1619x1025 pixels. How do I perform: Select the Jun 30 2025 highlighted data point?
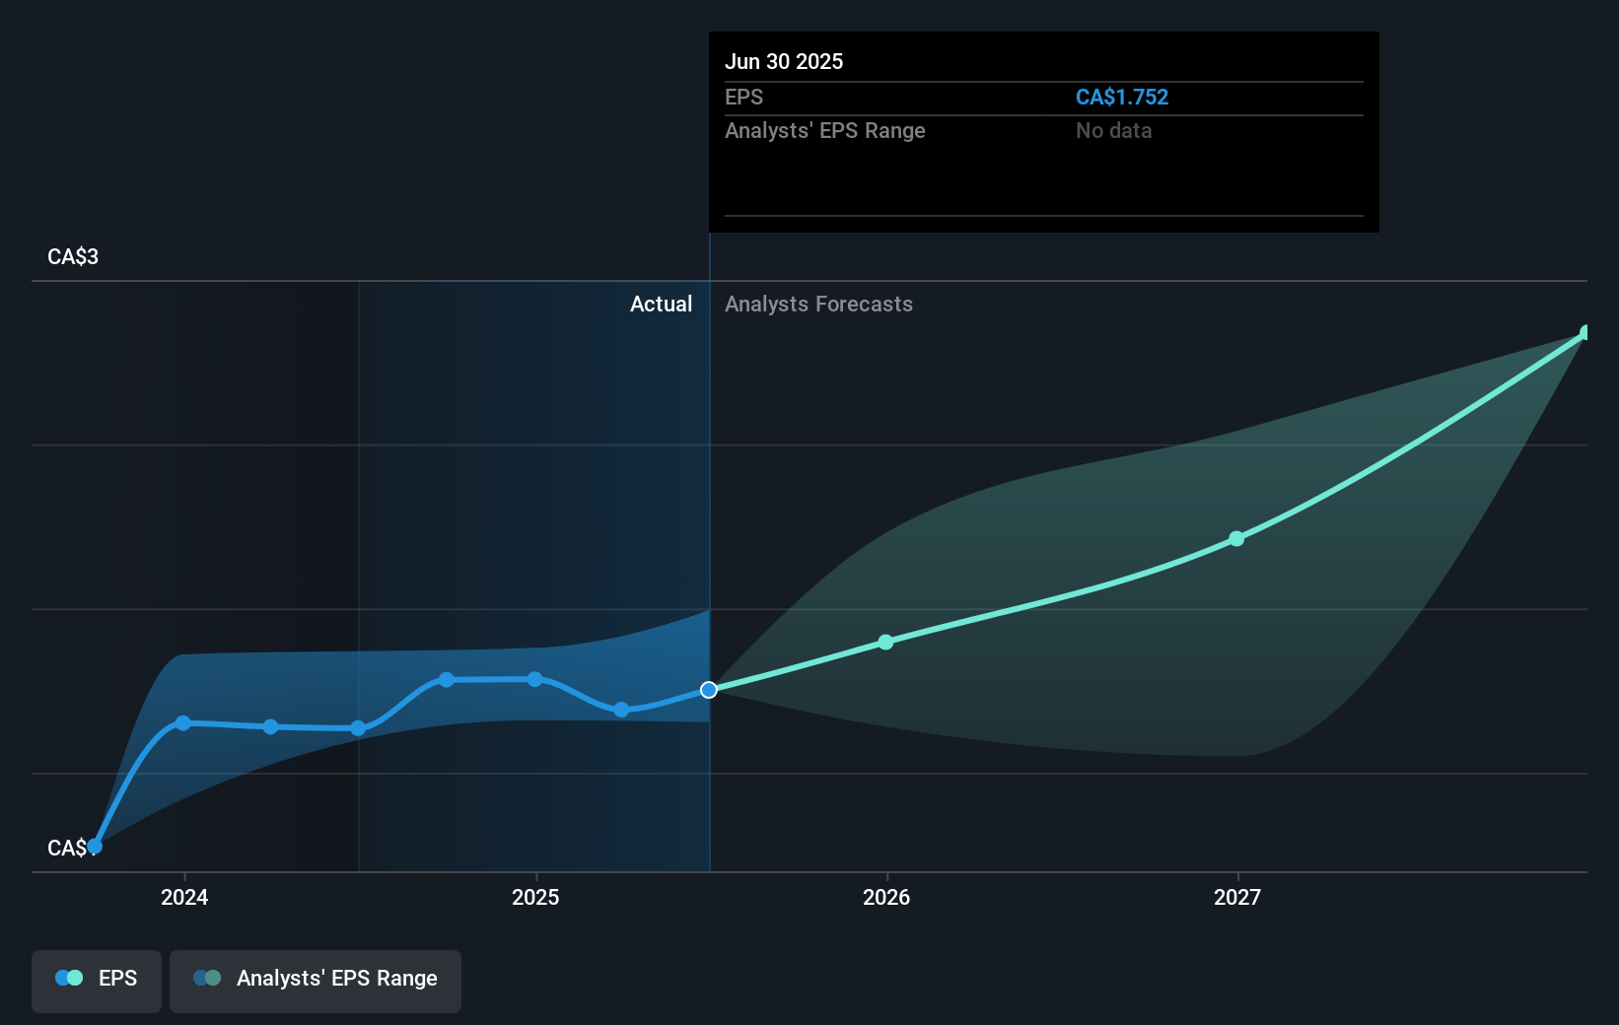point(709,690)
